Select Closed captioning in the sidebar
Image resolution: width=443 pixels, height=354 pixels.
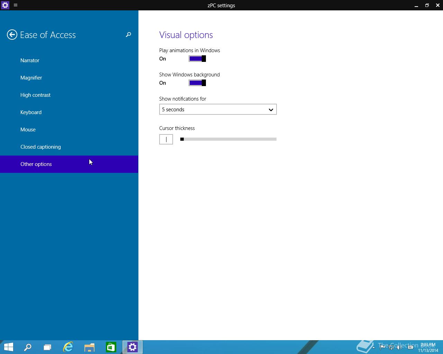pyautogui.click(x=69, y=147)
